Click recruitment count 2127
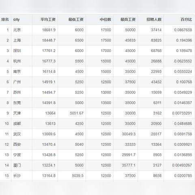This screenshot has height=195, width=195. 157,165
